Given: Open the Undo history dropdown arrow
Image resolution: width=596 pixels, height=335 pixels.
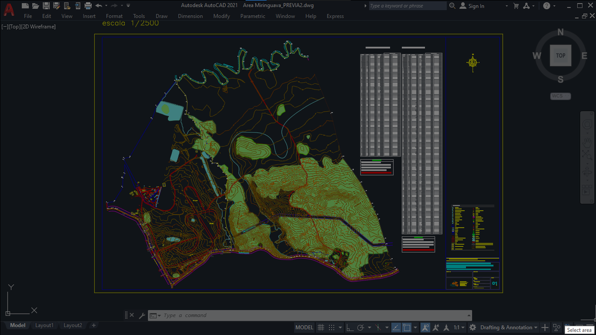Looking at the screenshot, I should pos(106,6).
